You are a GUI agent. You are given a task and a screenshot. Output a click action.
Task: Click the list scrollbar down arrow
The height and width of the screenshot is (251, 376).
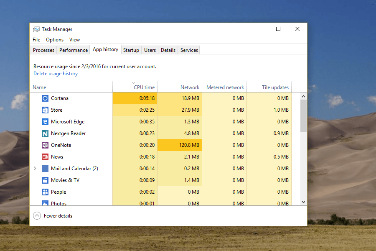point(304,202)
